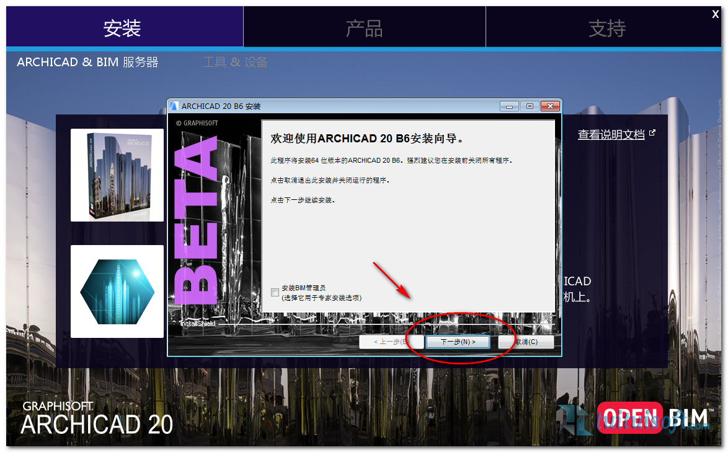The height and width of the screenshot is (453, 728).
Task: Click the text 点击取消退出此安装并关闭运行的程序
Action: pos(330,180)
